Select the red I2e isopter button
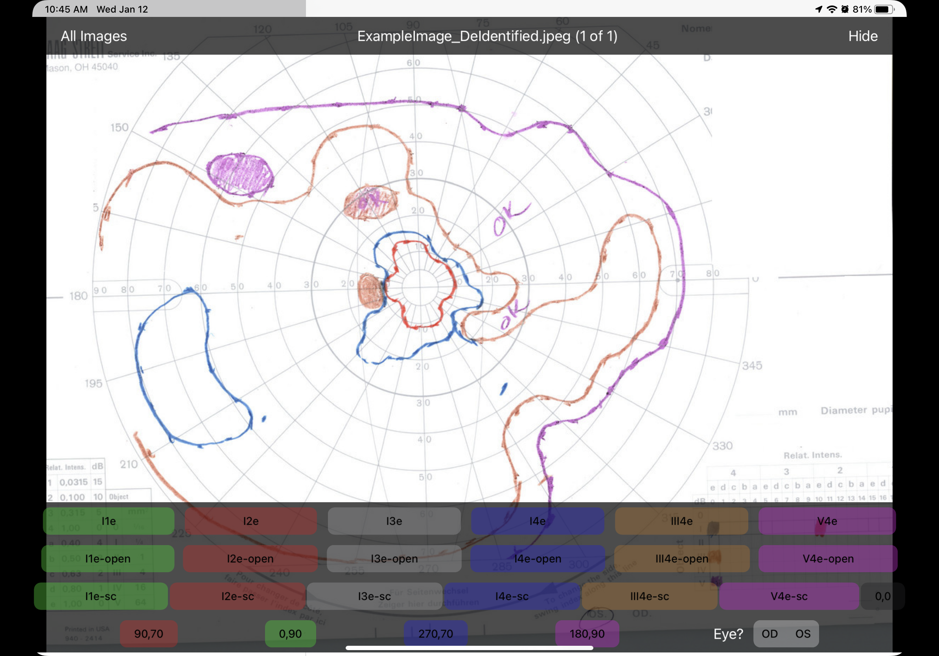This screenshot has height=656, width=939. click(x=251, y=521)
